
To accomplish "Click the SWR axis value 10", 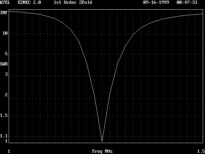I will (x=5, y=33).
